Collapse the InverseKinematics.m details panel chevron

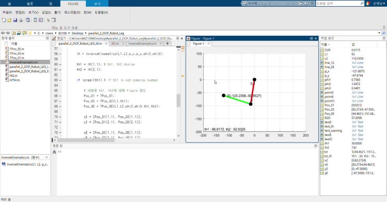(47, 157)
